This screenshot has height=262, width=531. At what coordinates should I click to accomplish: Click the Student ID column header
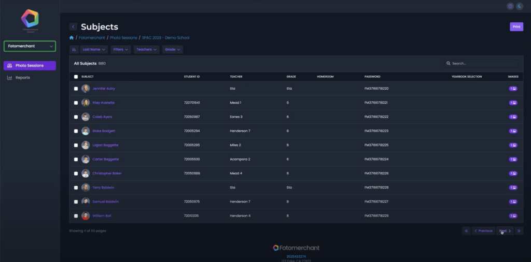[x=192, y=77]
